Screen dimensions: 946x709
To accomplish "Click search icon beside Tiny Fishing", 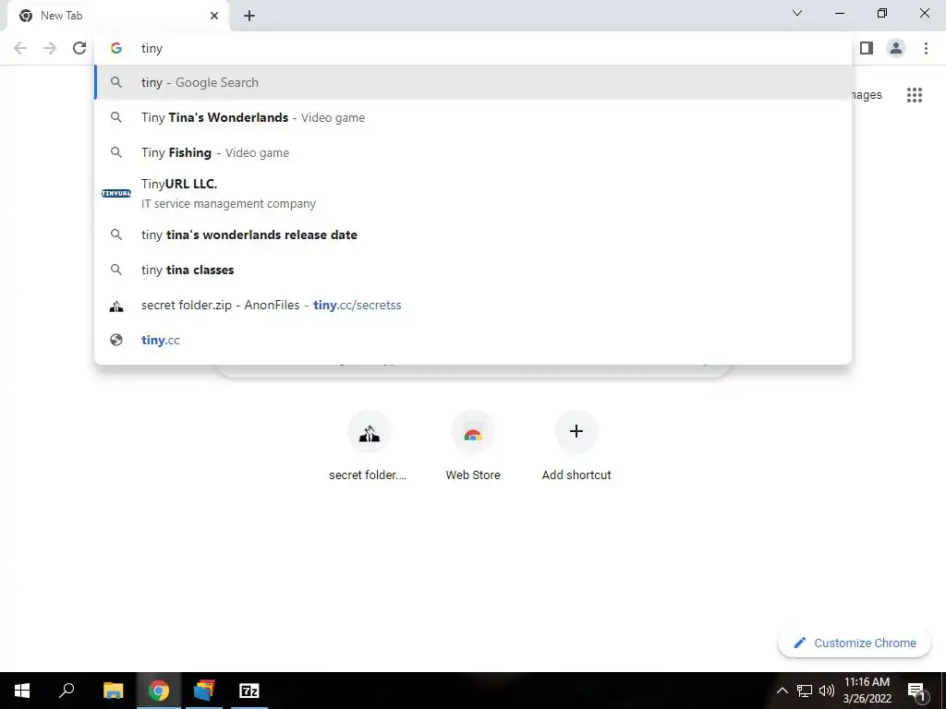I will click(116, 152).
